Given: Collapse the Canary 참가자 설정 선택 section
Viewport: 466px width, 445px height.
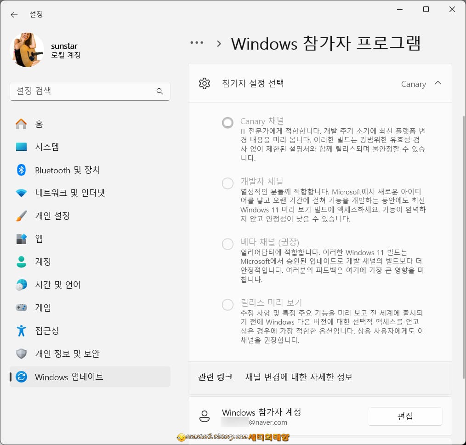Looking at the screenshot, I should click(x=438, y=83).
